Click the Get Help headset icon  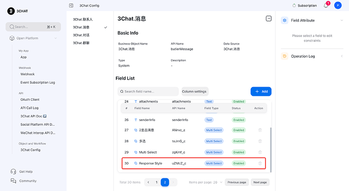point(13,171)
